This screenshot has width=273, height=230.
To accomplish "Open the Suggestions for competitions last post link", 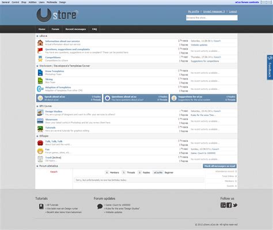I will click(204, 61).
